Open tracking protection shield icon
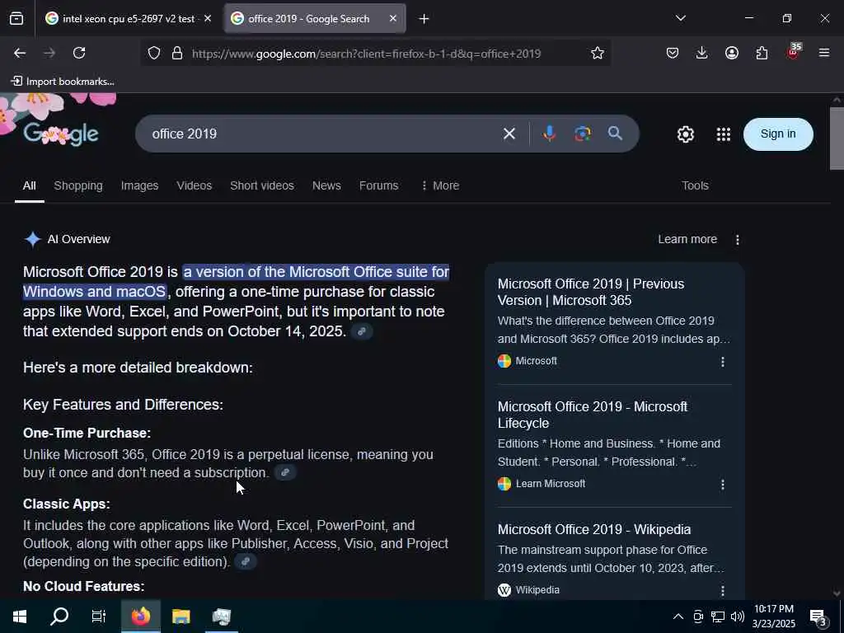The height and width of the screenshot is (633, 844). (x=154, y=54)
